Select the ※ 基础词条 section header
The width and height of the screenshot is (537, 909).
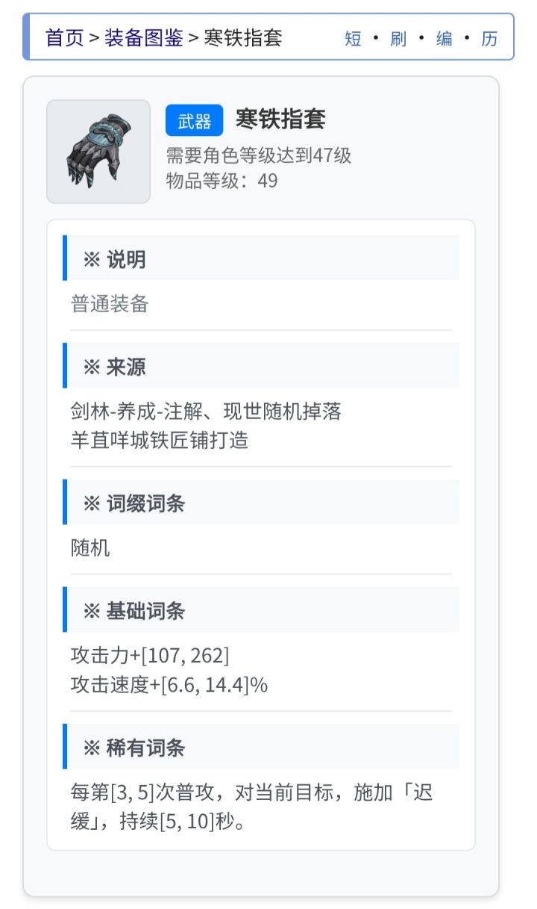click(134, 611)
